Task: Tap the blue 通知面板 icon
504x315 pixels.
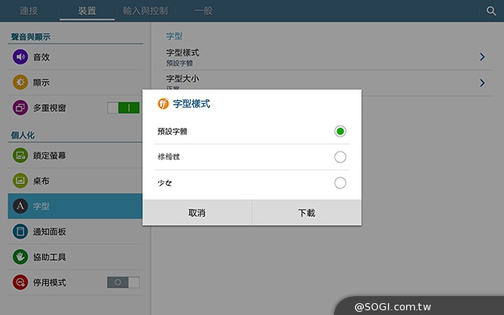Action: click(20, 232)
